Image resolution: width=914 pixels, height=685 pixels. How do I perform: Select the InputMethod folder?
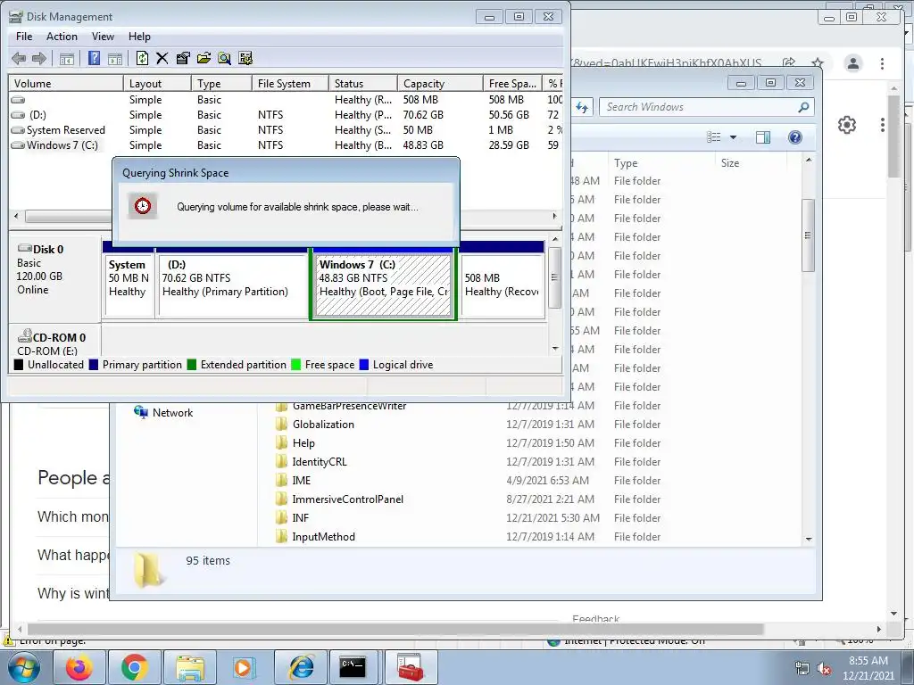(323, 537)
